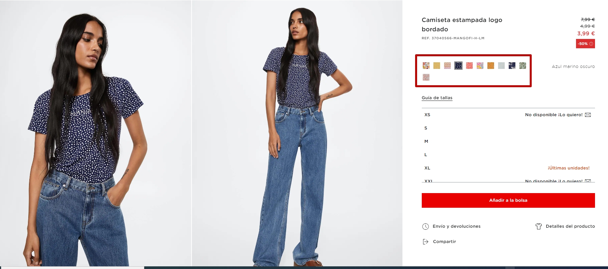Image resolution: width=608 pixels, height=269 pixels.
Task: Select the dark navy polka dot swatch
Action: tap(458, 66)
